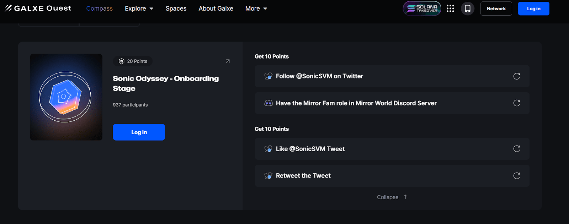The image size is (569, 224).
Task: Go to the Compass tab
Action: (99, 9)
